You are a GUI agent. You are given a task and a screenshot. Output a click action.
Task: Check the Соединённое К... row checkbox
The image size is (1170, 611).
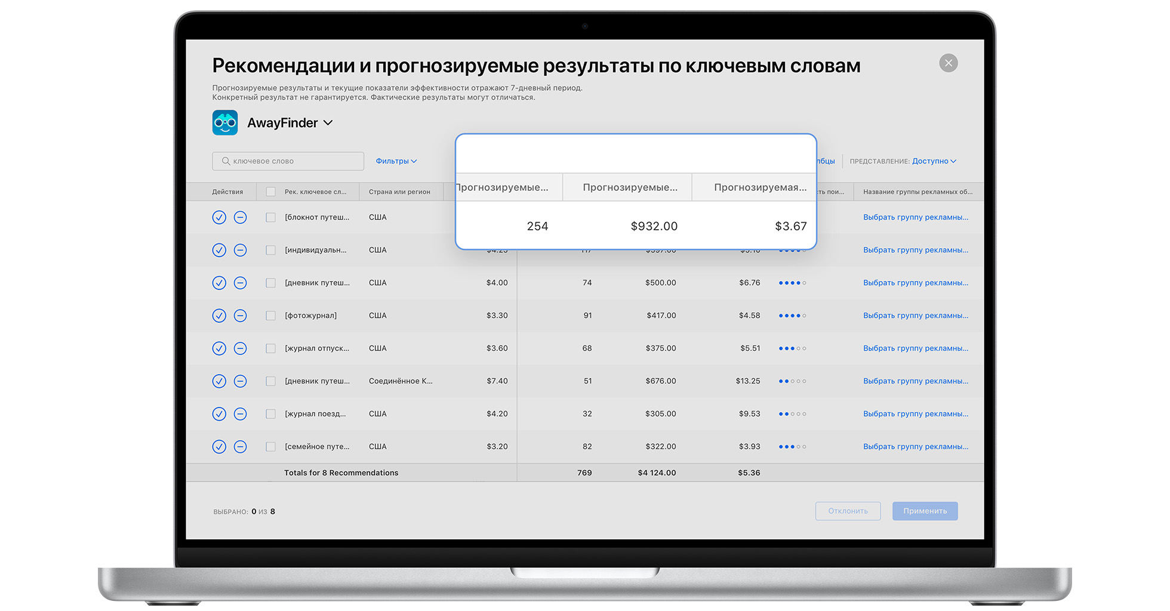point(270,381)
